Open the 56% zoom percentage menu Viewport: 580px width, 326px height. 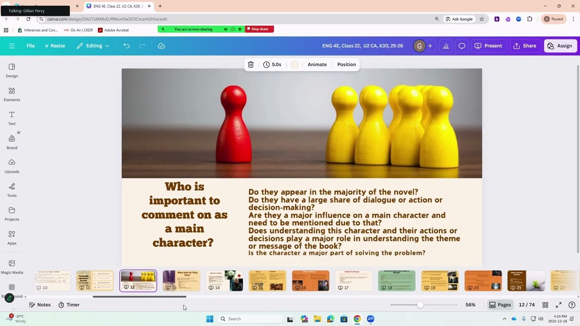tap(470, 305)
